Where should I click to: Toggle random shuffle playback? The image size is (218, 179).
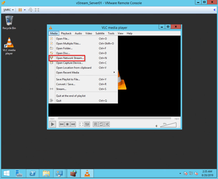point(107,124)
